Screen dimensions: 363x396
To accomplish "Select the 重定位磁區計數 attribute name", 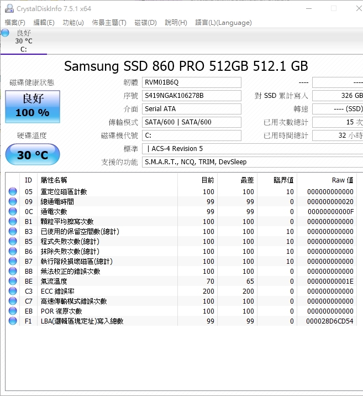I will pos(64,192).
